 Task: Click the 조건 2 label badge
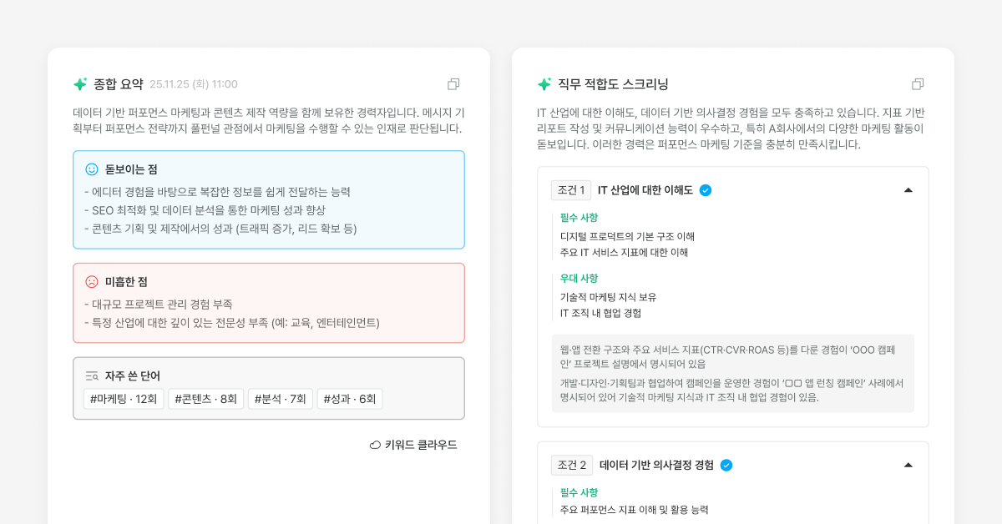[x=570, y=465]
